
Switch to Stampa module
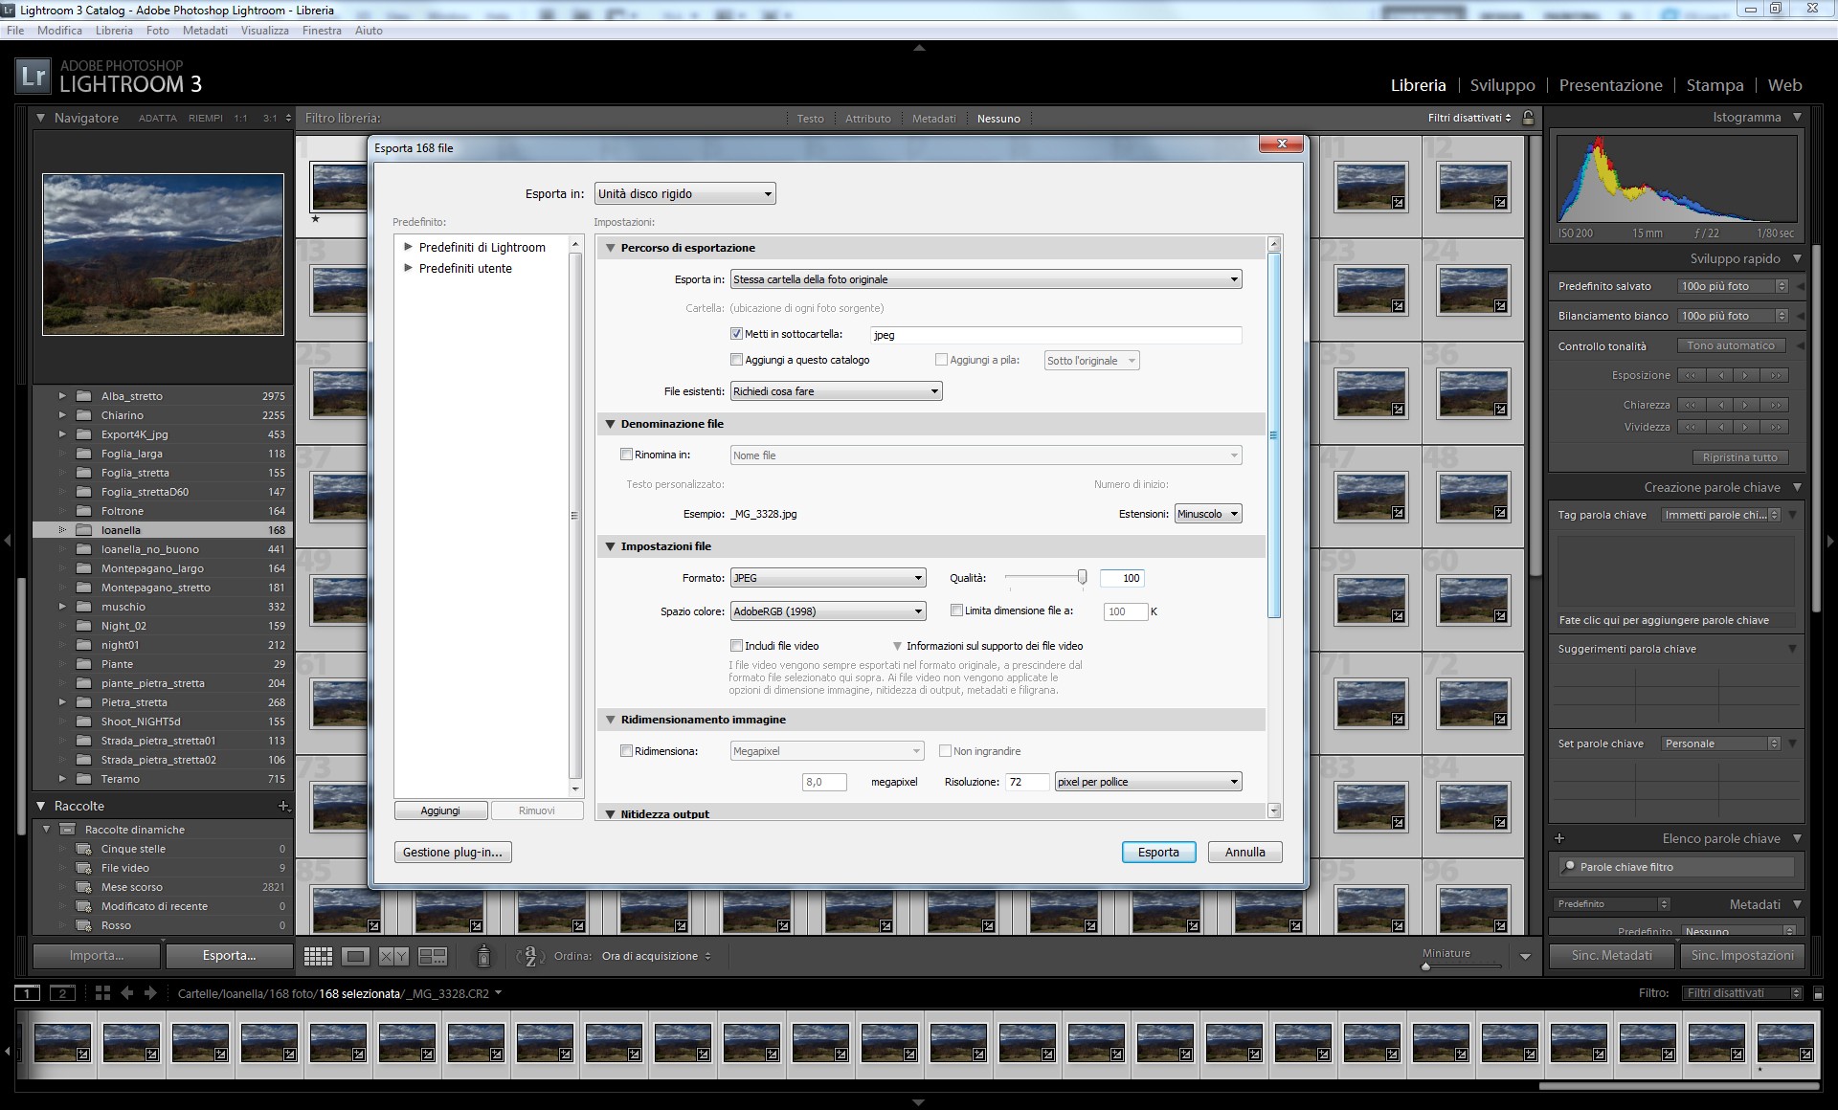tap(1715, 85)
